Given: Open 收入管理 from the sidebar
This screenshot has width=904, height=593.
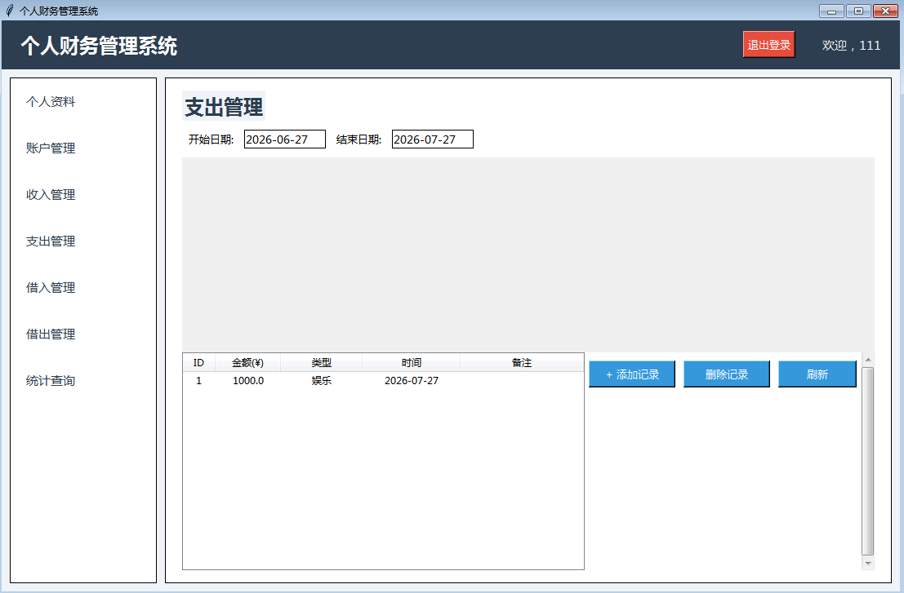Looking at the screenshot, I should coord(51,195).
